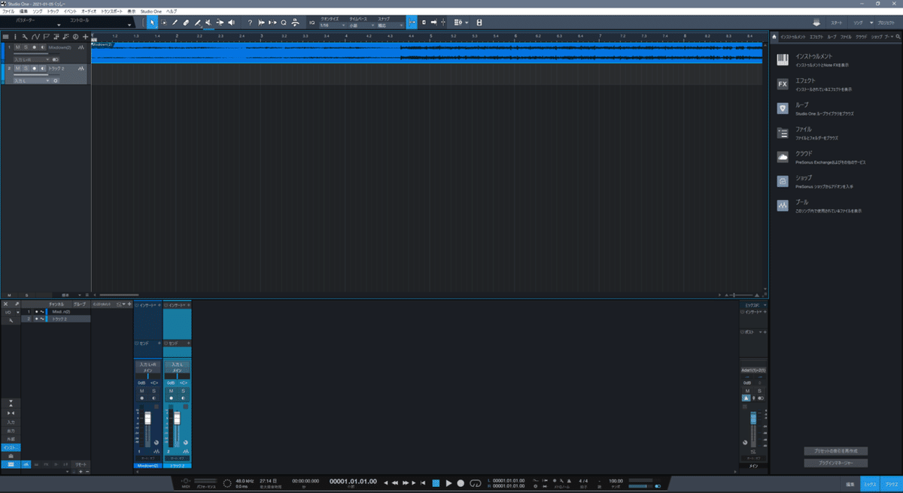Screen dimensions: 903x493
Task: Solo the Mixdown(2) track
Action: (26, 47)
